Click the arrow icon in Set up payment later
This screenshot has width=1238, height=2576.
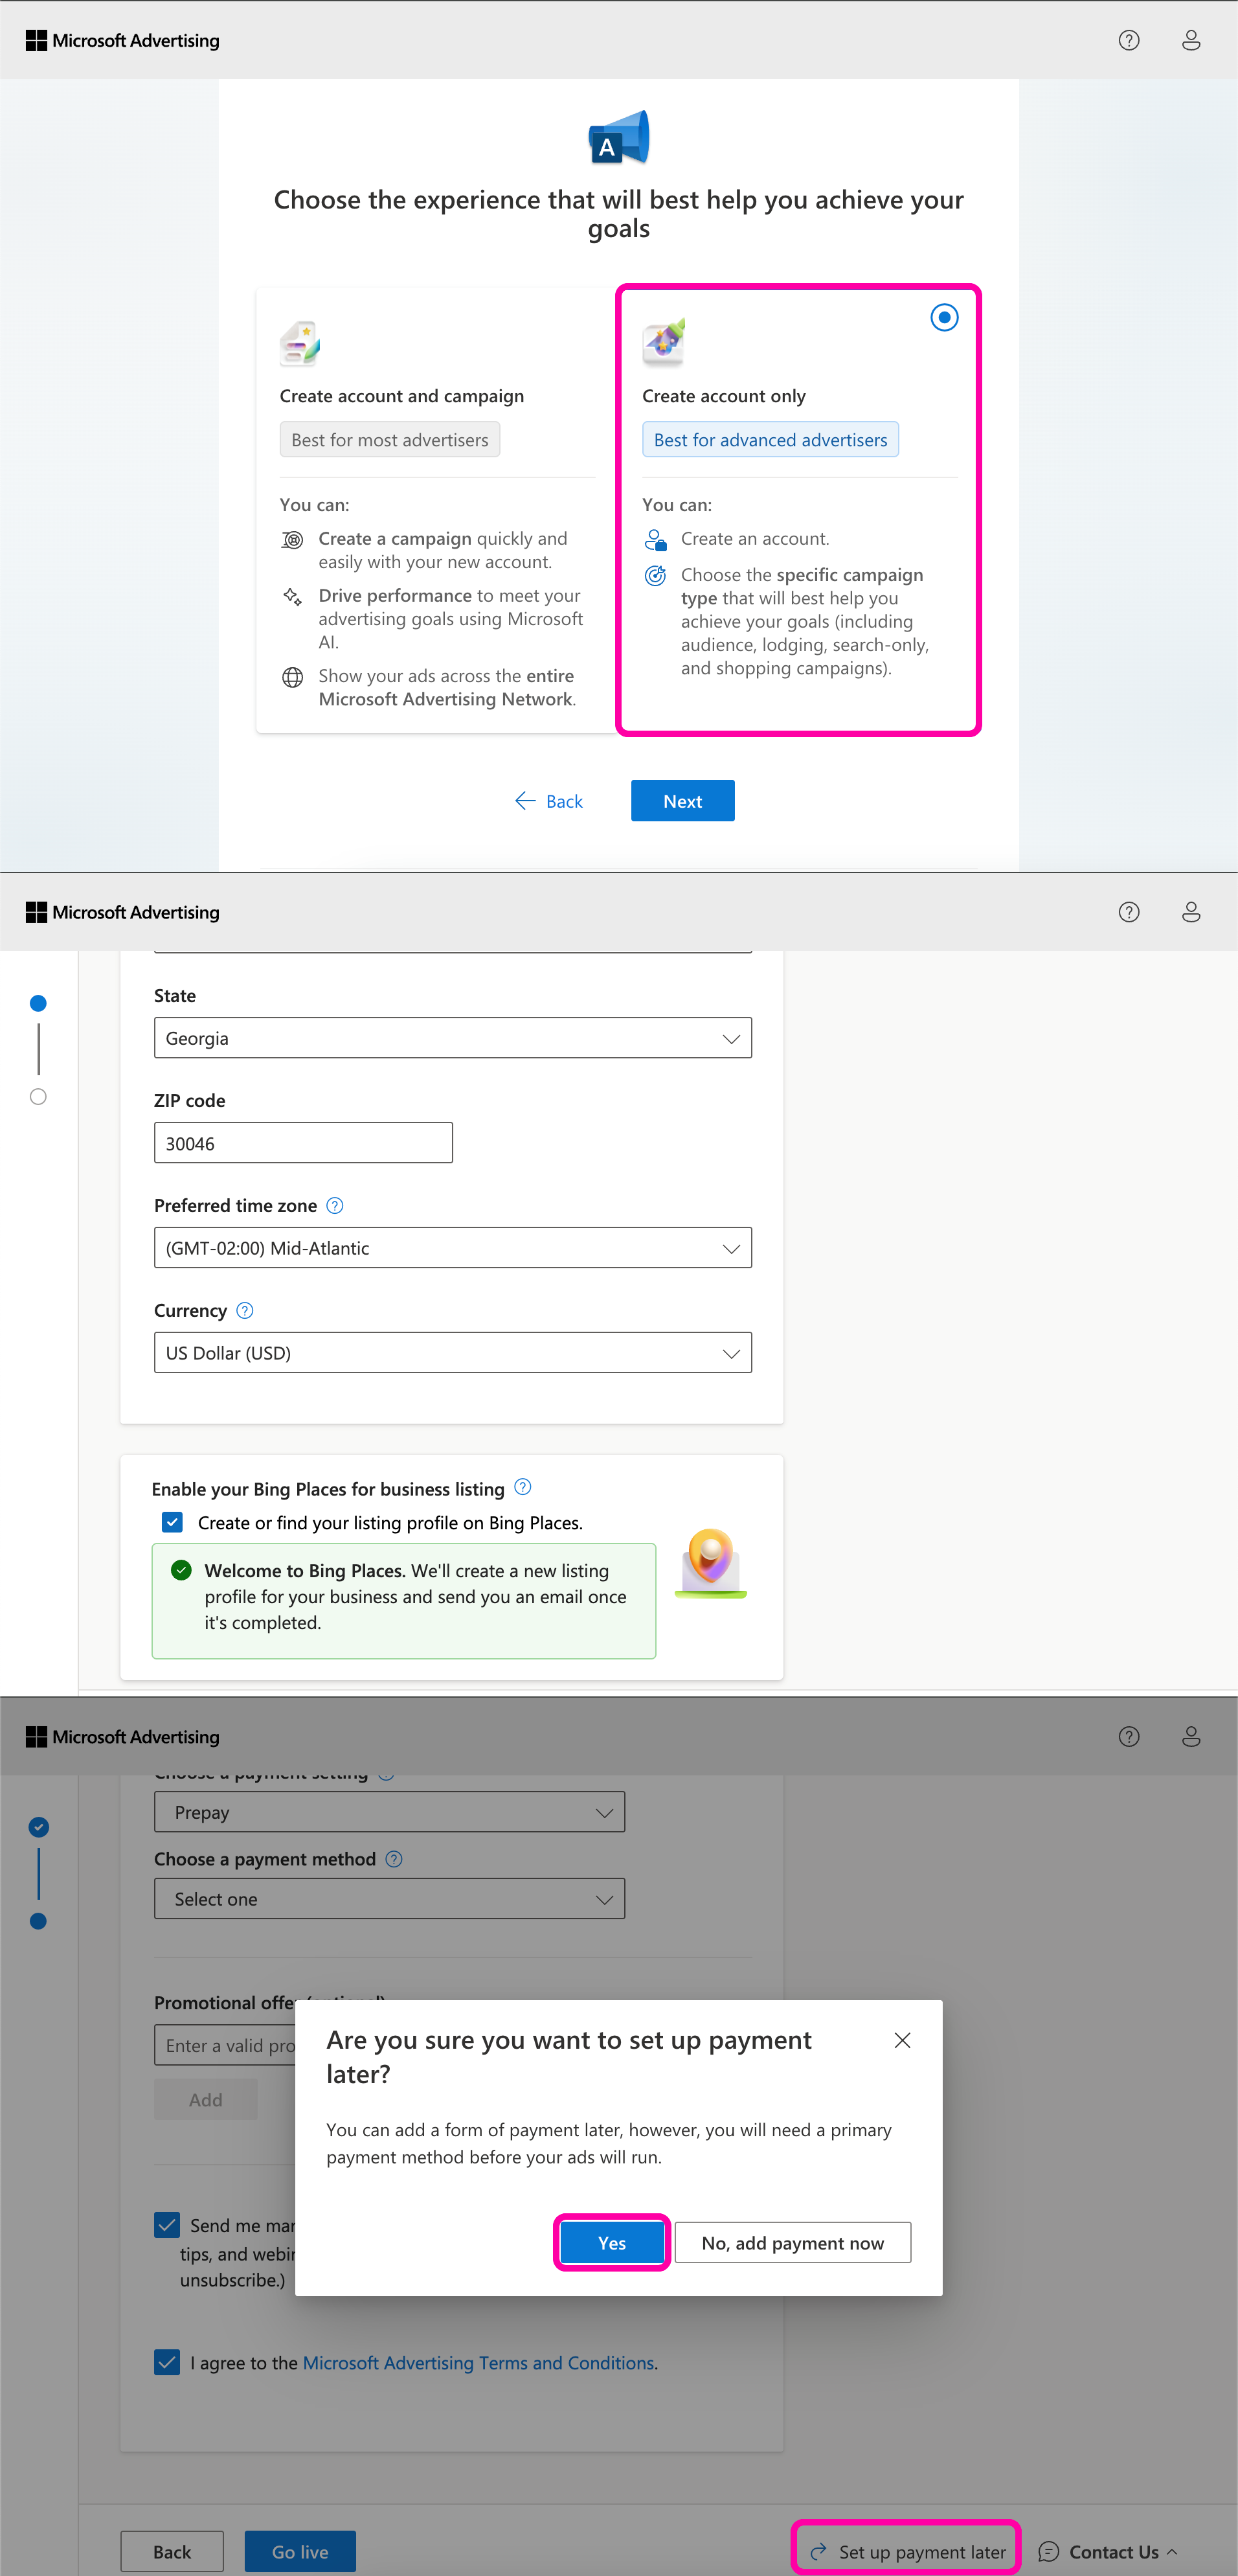pos(818,2552)
